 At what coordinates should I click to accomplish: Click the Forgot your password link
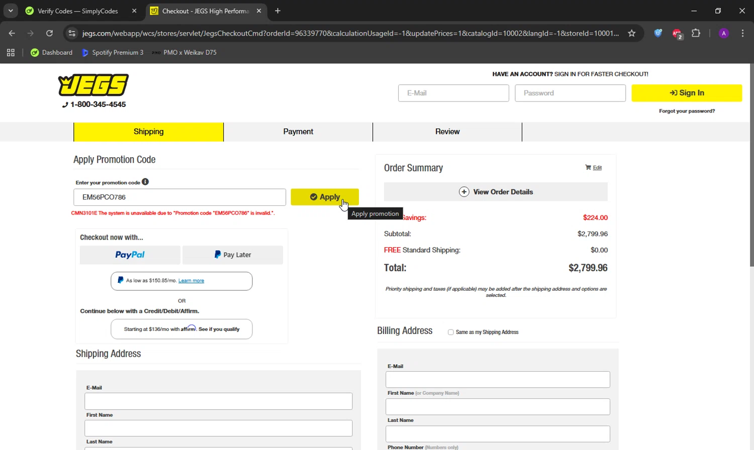pos(687,111)
